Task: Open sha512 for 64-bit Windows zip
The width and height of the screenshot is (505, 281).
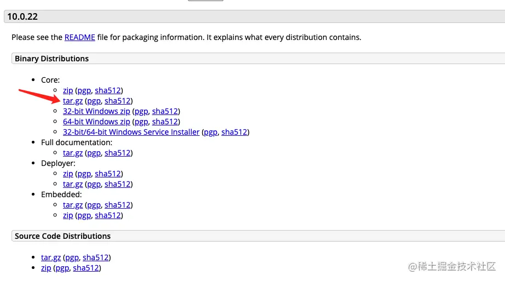Action: click(x=165, y=122)
